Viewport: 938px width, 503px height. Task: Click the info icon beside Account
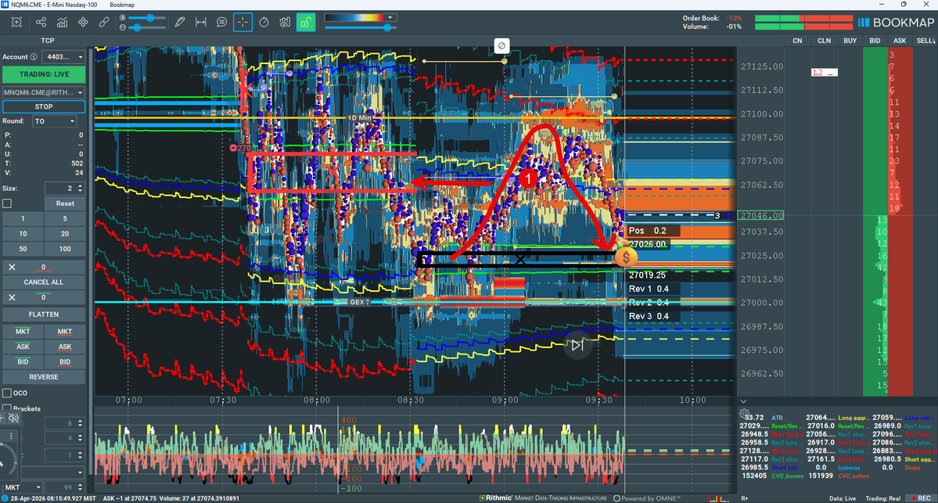(34, 57)
